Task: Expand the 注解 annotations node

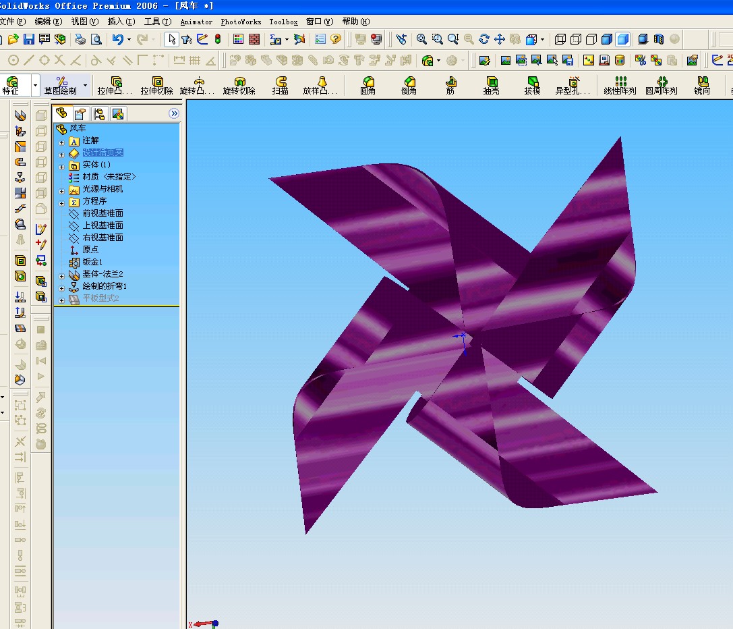Action: (x=62, y=142)
